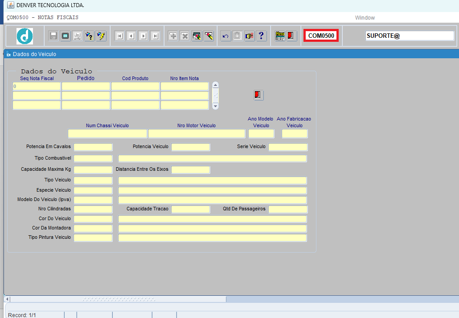Go to next record arrow
Image resolution: width=459 pixels, height=318 pixels.
(x=143, y=36)
